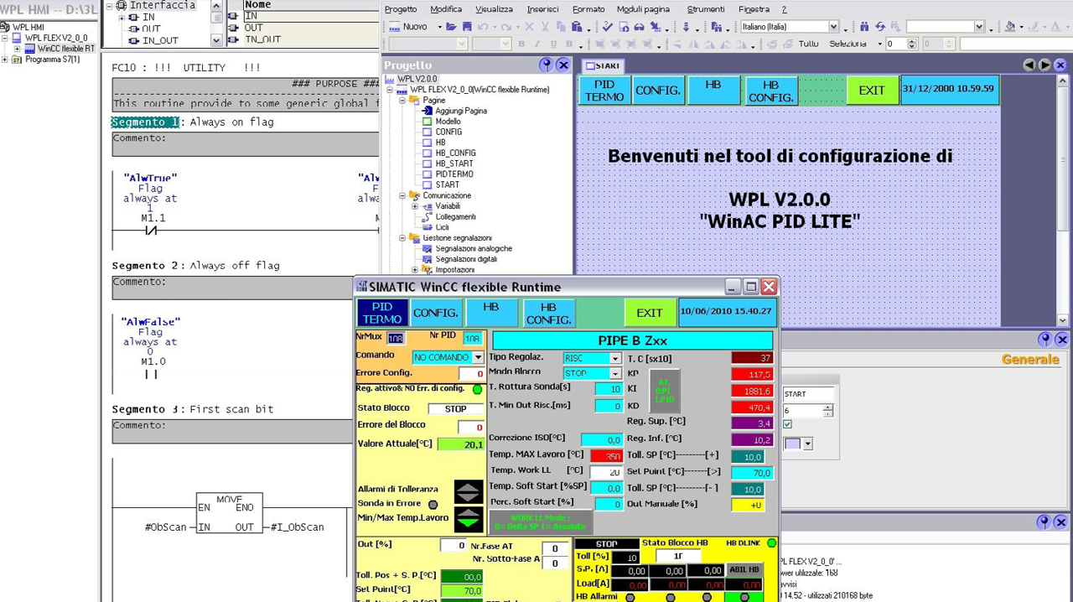Image resolution: width=1073 pixels, height=602 pixels.
Task: Click the Open project folder icon
Action: (x=451, y=27)
